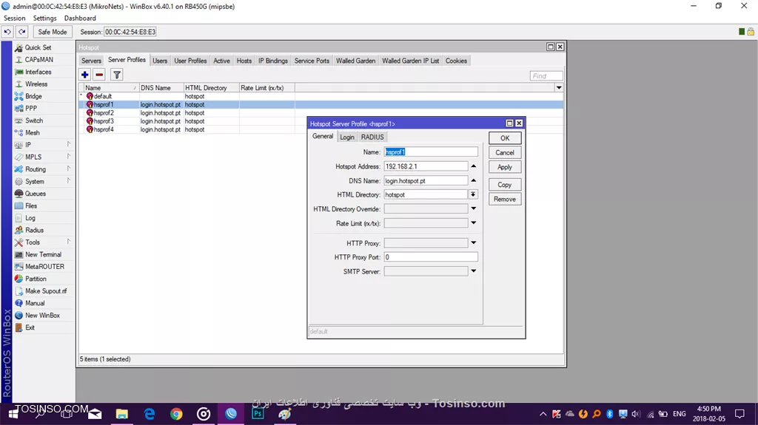Image resolution: width=758 pixels, height=425 pixels.
Task: Open Files in sidebar
Action: tap(31, 205)
